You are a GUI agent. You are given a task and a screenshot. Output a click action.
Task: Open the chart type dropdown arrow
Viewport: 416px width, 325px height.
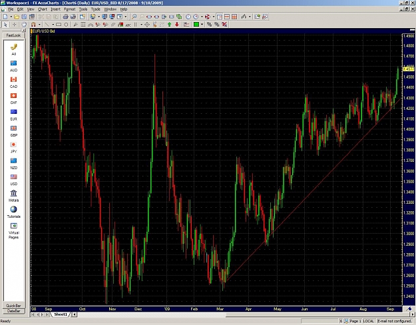point(250,17)
